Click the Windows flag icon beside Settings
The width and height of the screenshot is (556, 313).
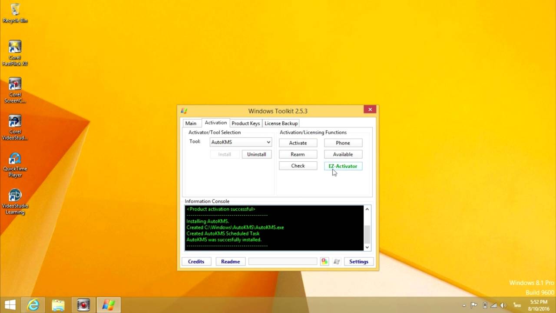(337, 261)
